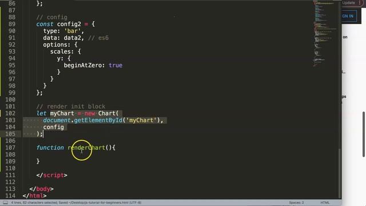The image size is (366, 206).
Task: Click the // config comment on line 88
Action: click(x=52, y=17)
